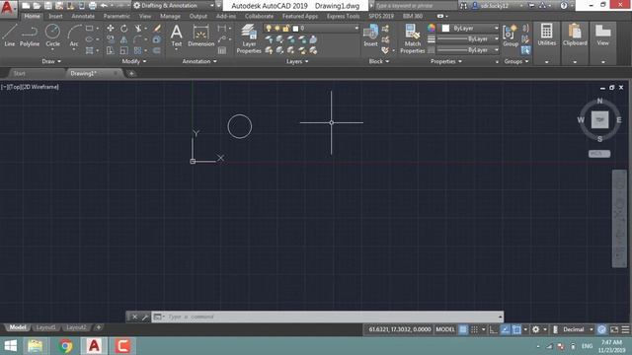The height and width of the screenshot is (355, 632).
Task: Click the Erase tool in Modify panel
Action: 157,29
